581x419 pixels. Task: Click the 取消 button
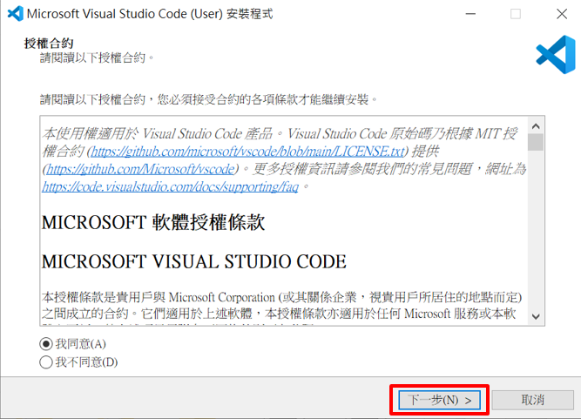click(x=532, y=400)
